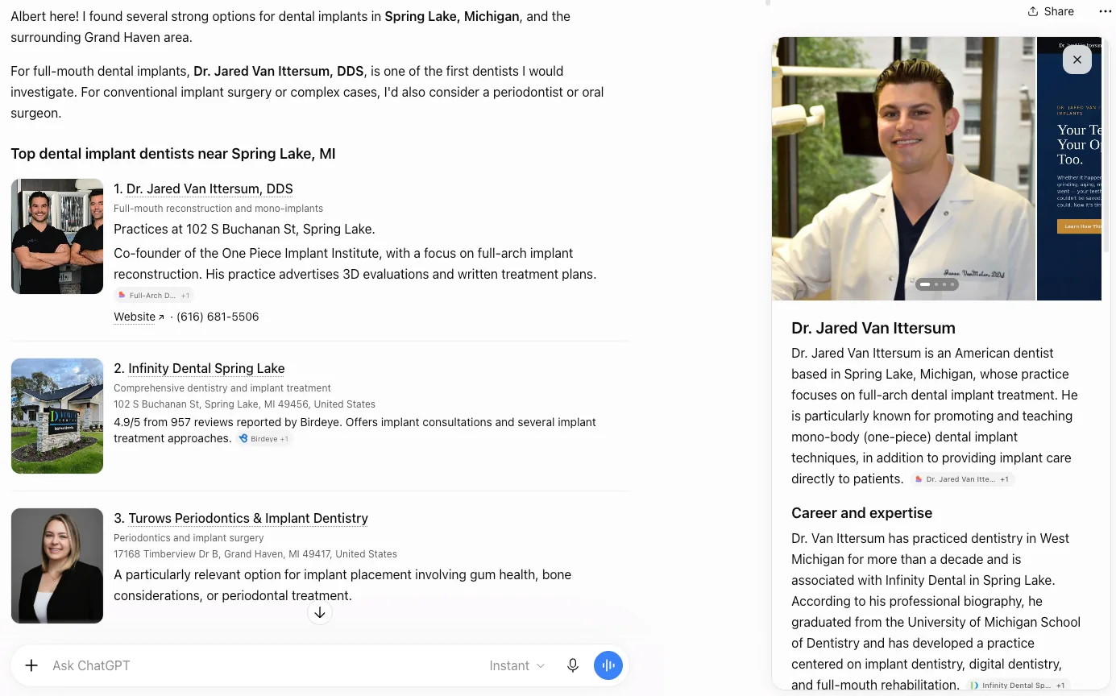1116x696 pixels.
Task: Start voice mode with the blue waveform button
Action: pyautogui.click(x=608, y=665)
